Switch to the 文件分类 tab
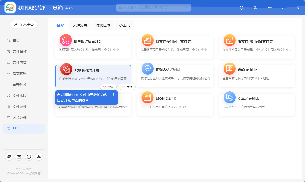The height and width of the screenshot is (182, 305). tap(80, 25)
